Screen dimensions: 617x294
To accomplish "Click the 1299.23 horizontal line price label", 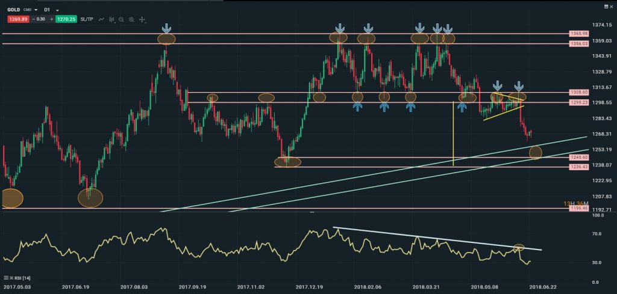I will (x=578, y=102).
